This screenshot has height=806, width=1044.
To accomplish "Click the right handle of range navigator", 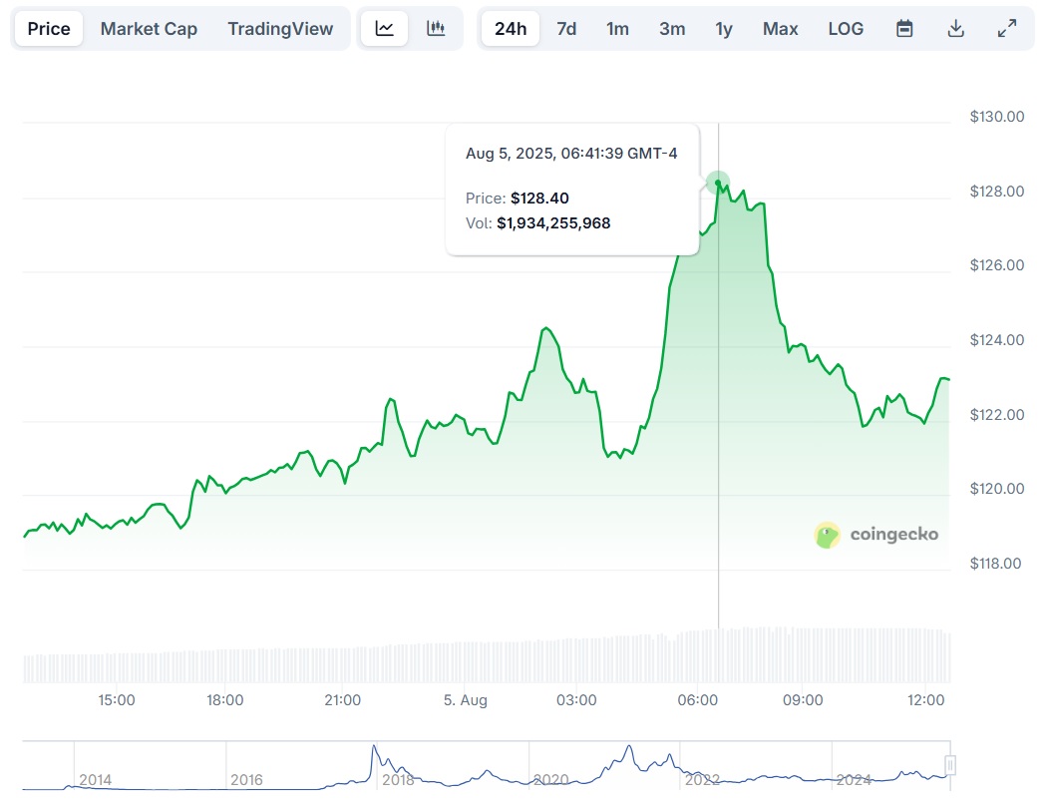I will point(950,765).
